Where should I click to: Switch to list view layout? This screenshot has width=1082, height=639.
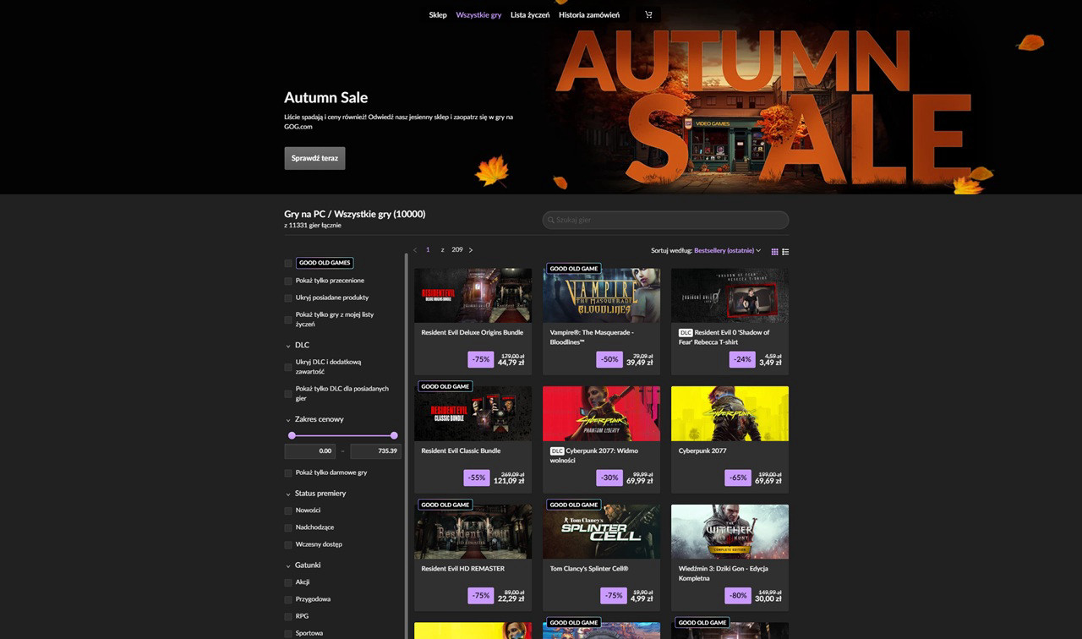[x=785, y=251]
